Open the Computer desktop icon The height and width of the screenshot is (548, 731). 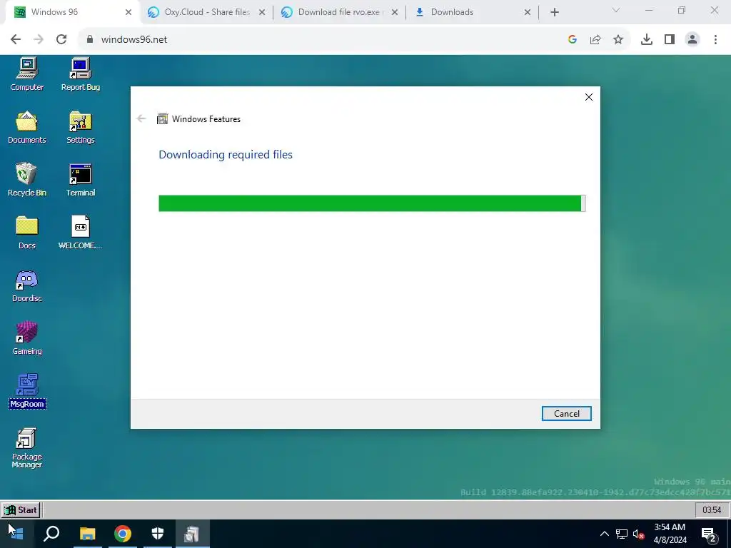click(x=26, y=74)
